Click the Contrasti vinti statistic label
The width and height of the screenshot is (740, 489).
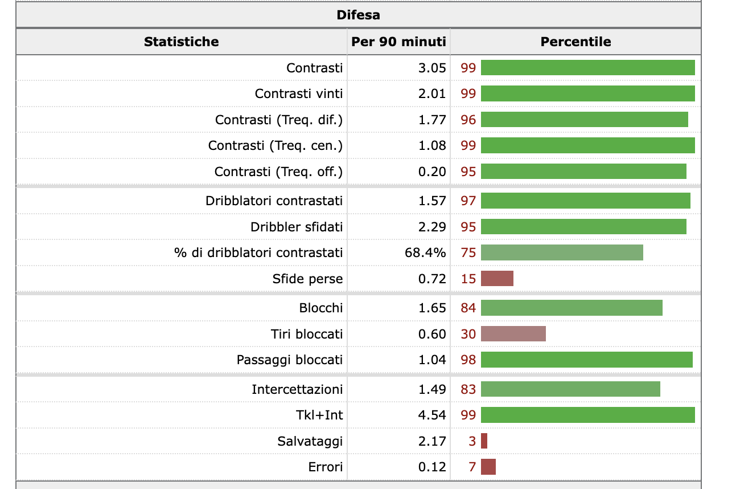(x=299, y=93)
